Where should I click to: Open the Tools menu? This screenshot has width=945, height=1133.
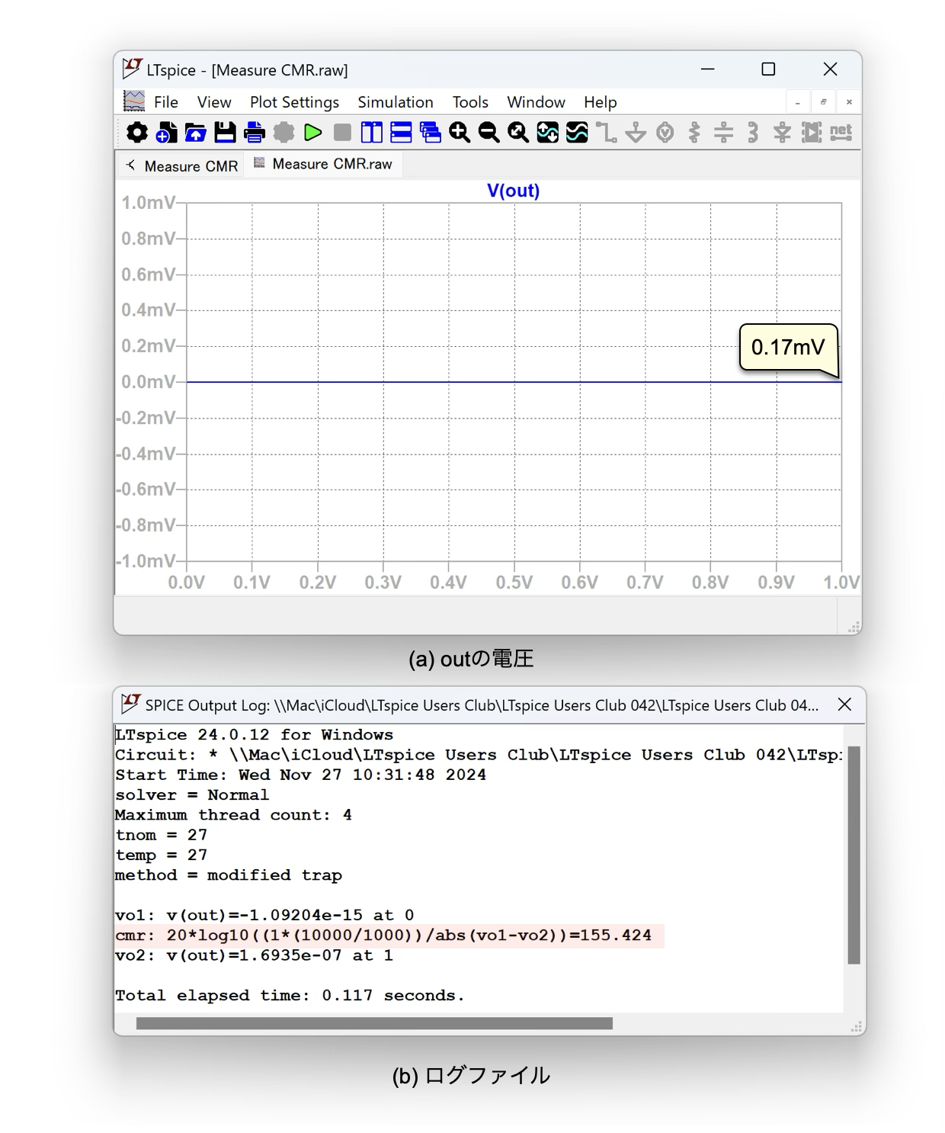[470, 102]
